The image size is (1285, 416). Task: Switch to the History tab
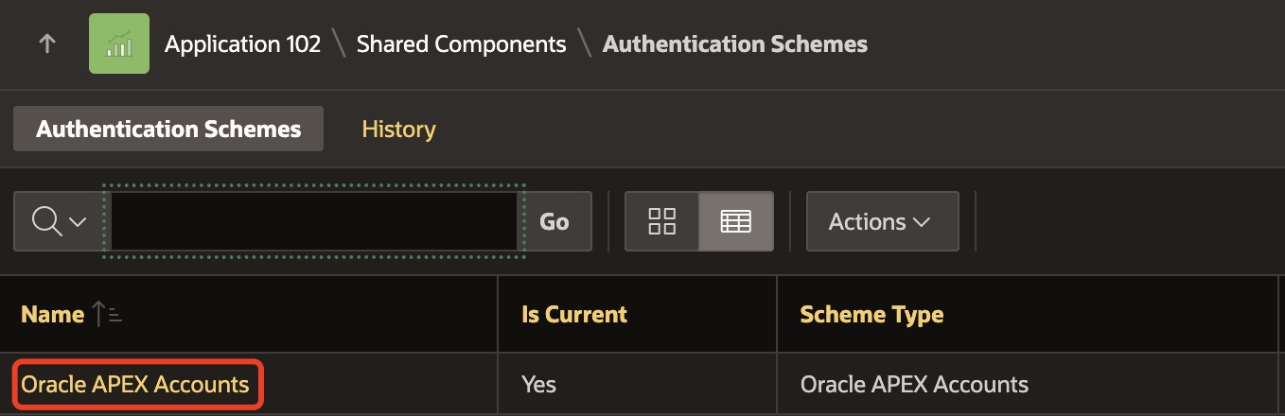[398, 129]
